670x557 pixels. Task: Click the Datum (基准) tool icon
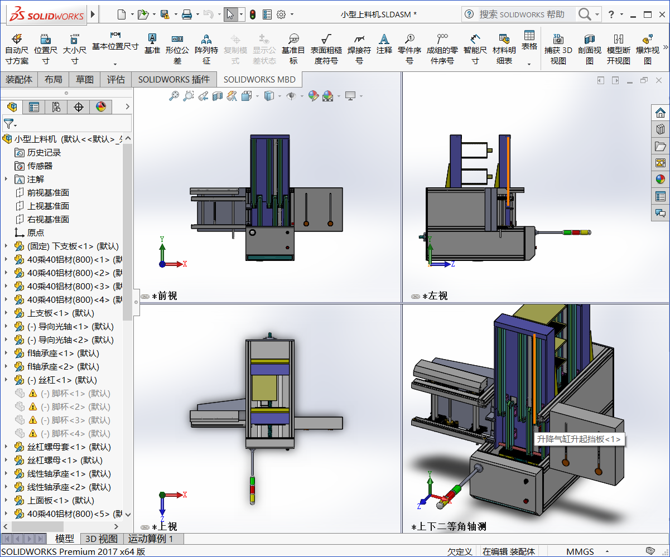click(152, 43)
